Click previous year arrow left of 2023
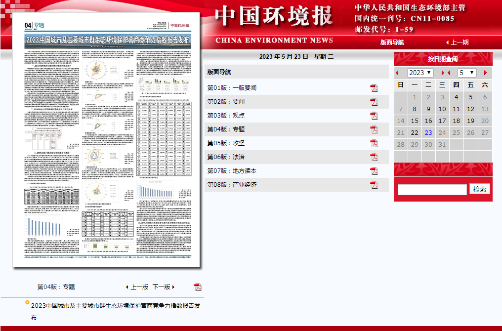This screenshot has width=502, height=331. pos(397,73)
